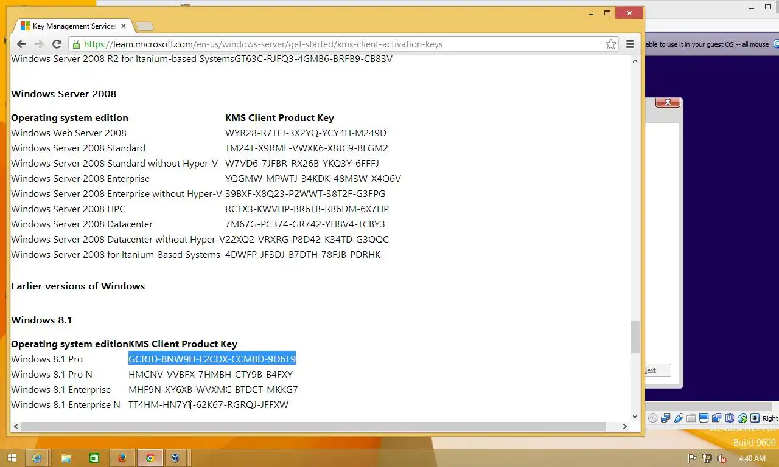The width and height of the screenshot is (779, 467).
Task: Switch to Firefox in the taskbar
Action: tap(122, 458)
